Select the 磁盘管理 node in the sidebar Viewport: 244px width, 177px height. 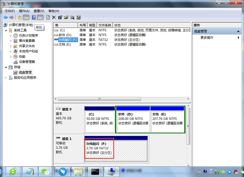[x=25, y=72]
